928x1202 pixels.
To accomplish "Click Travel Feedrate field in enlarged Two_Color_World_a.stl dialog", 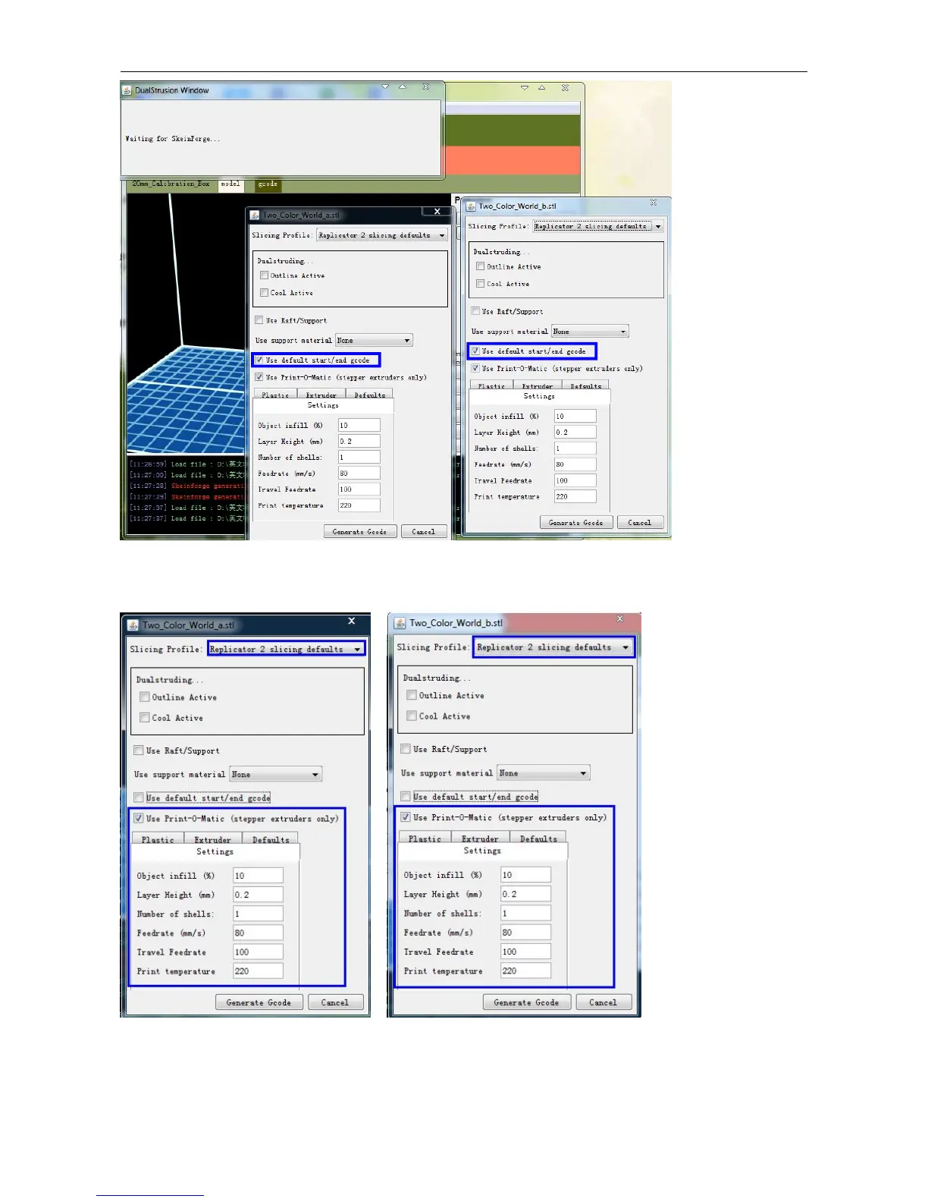I will coord(258,952).
